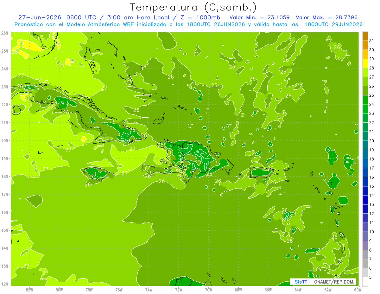Click the '5' value on the color scale
Viewport: 380px width, 294px height.
[x=370, y=277]
